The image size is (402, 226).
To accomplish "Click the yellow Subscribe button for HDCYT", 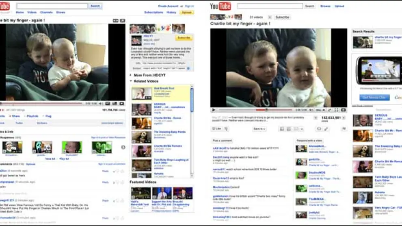I will (x=184, y=38).
